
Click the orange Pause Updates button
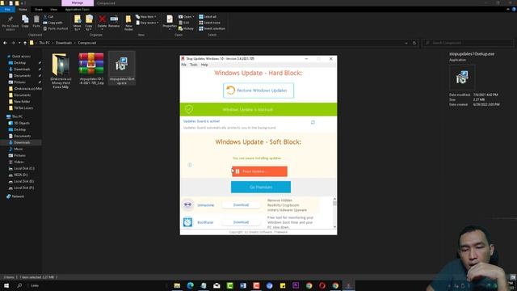(259, 171)
